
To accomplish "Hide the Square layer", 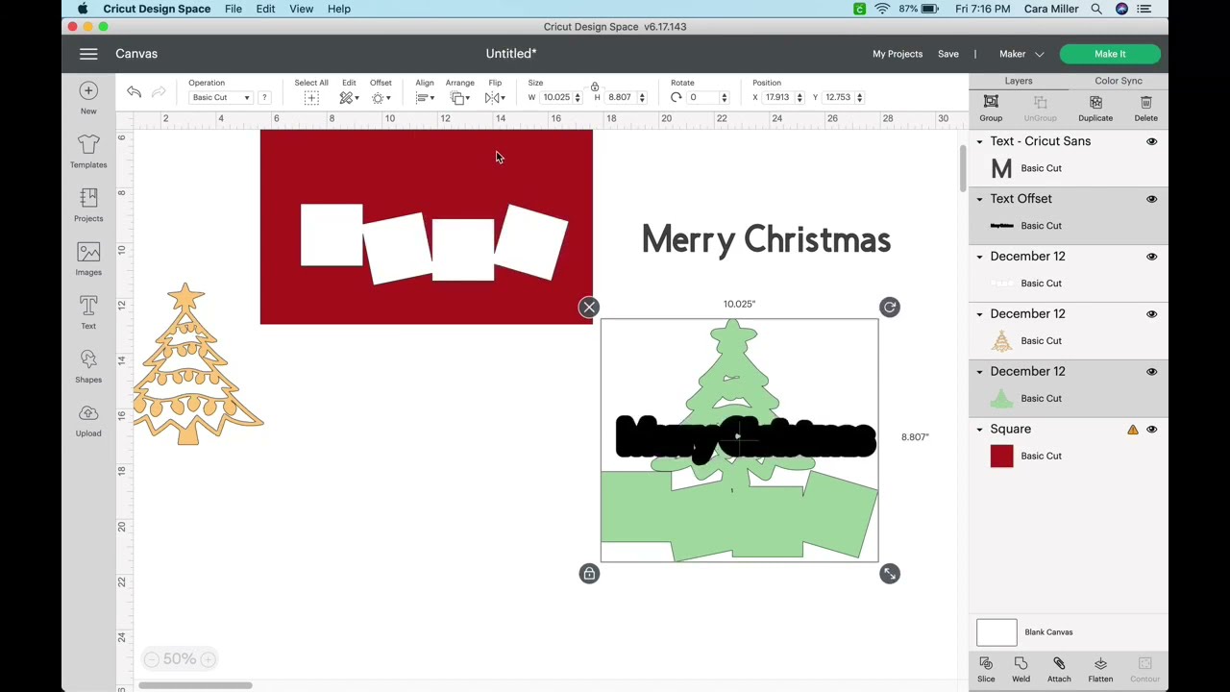I will (1151, 430).
